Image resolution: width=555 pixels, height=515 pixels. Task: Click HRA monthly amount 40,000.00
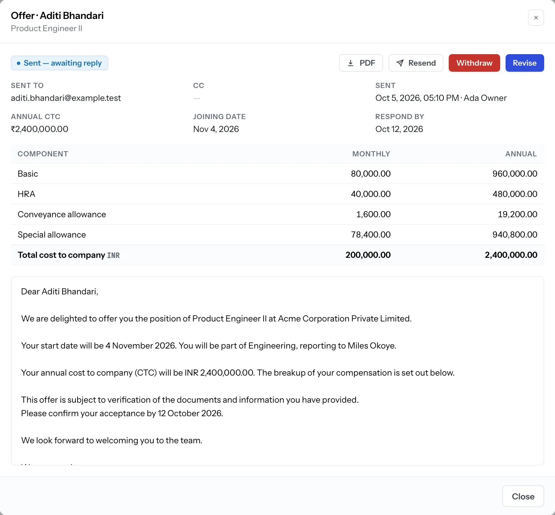point(371,194)
